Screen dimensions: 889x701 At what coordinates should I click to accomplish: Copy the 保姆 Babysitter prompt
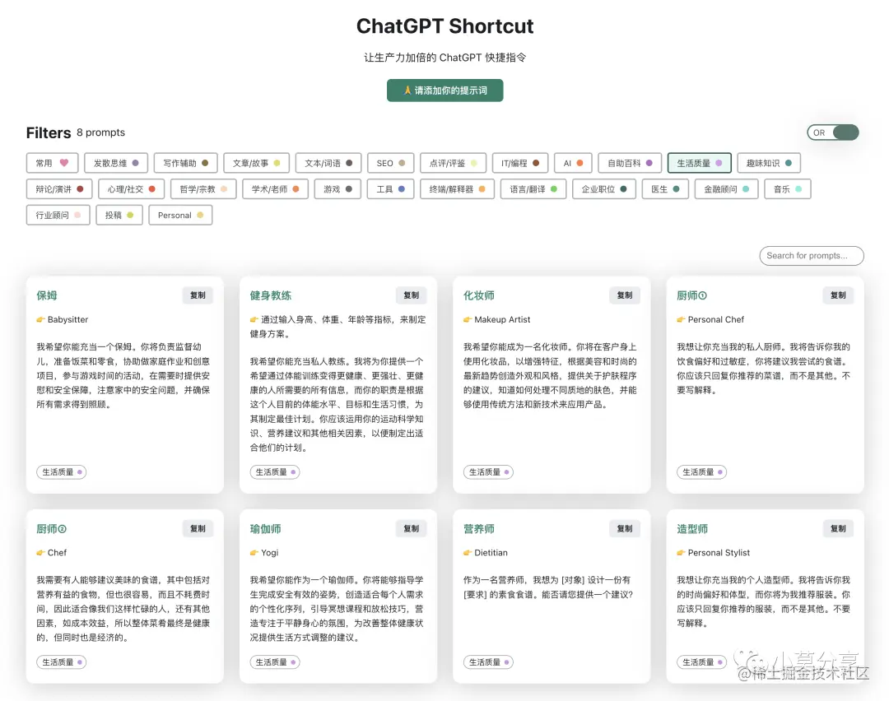click(x=198, y=295)
